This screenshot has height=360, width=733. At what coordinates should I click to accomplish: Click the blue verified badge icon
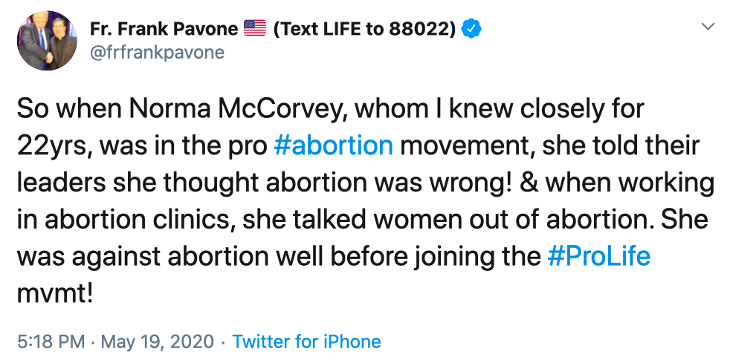[471, 30]
